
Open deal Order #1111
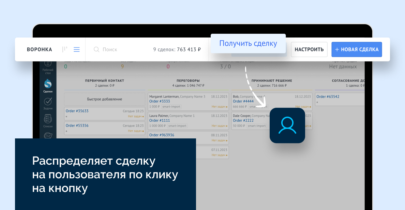point(160,120)
